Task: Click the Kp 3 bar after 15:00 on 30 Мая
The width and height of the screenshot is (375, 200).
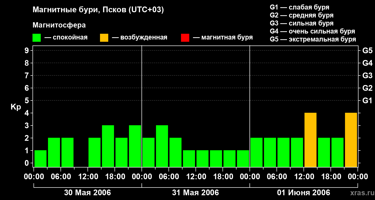Action: point(108,146)
